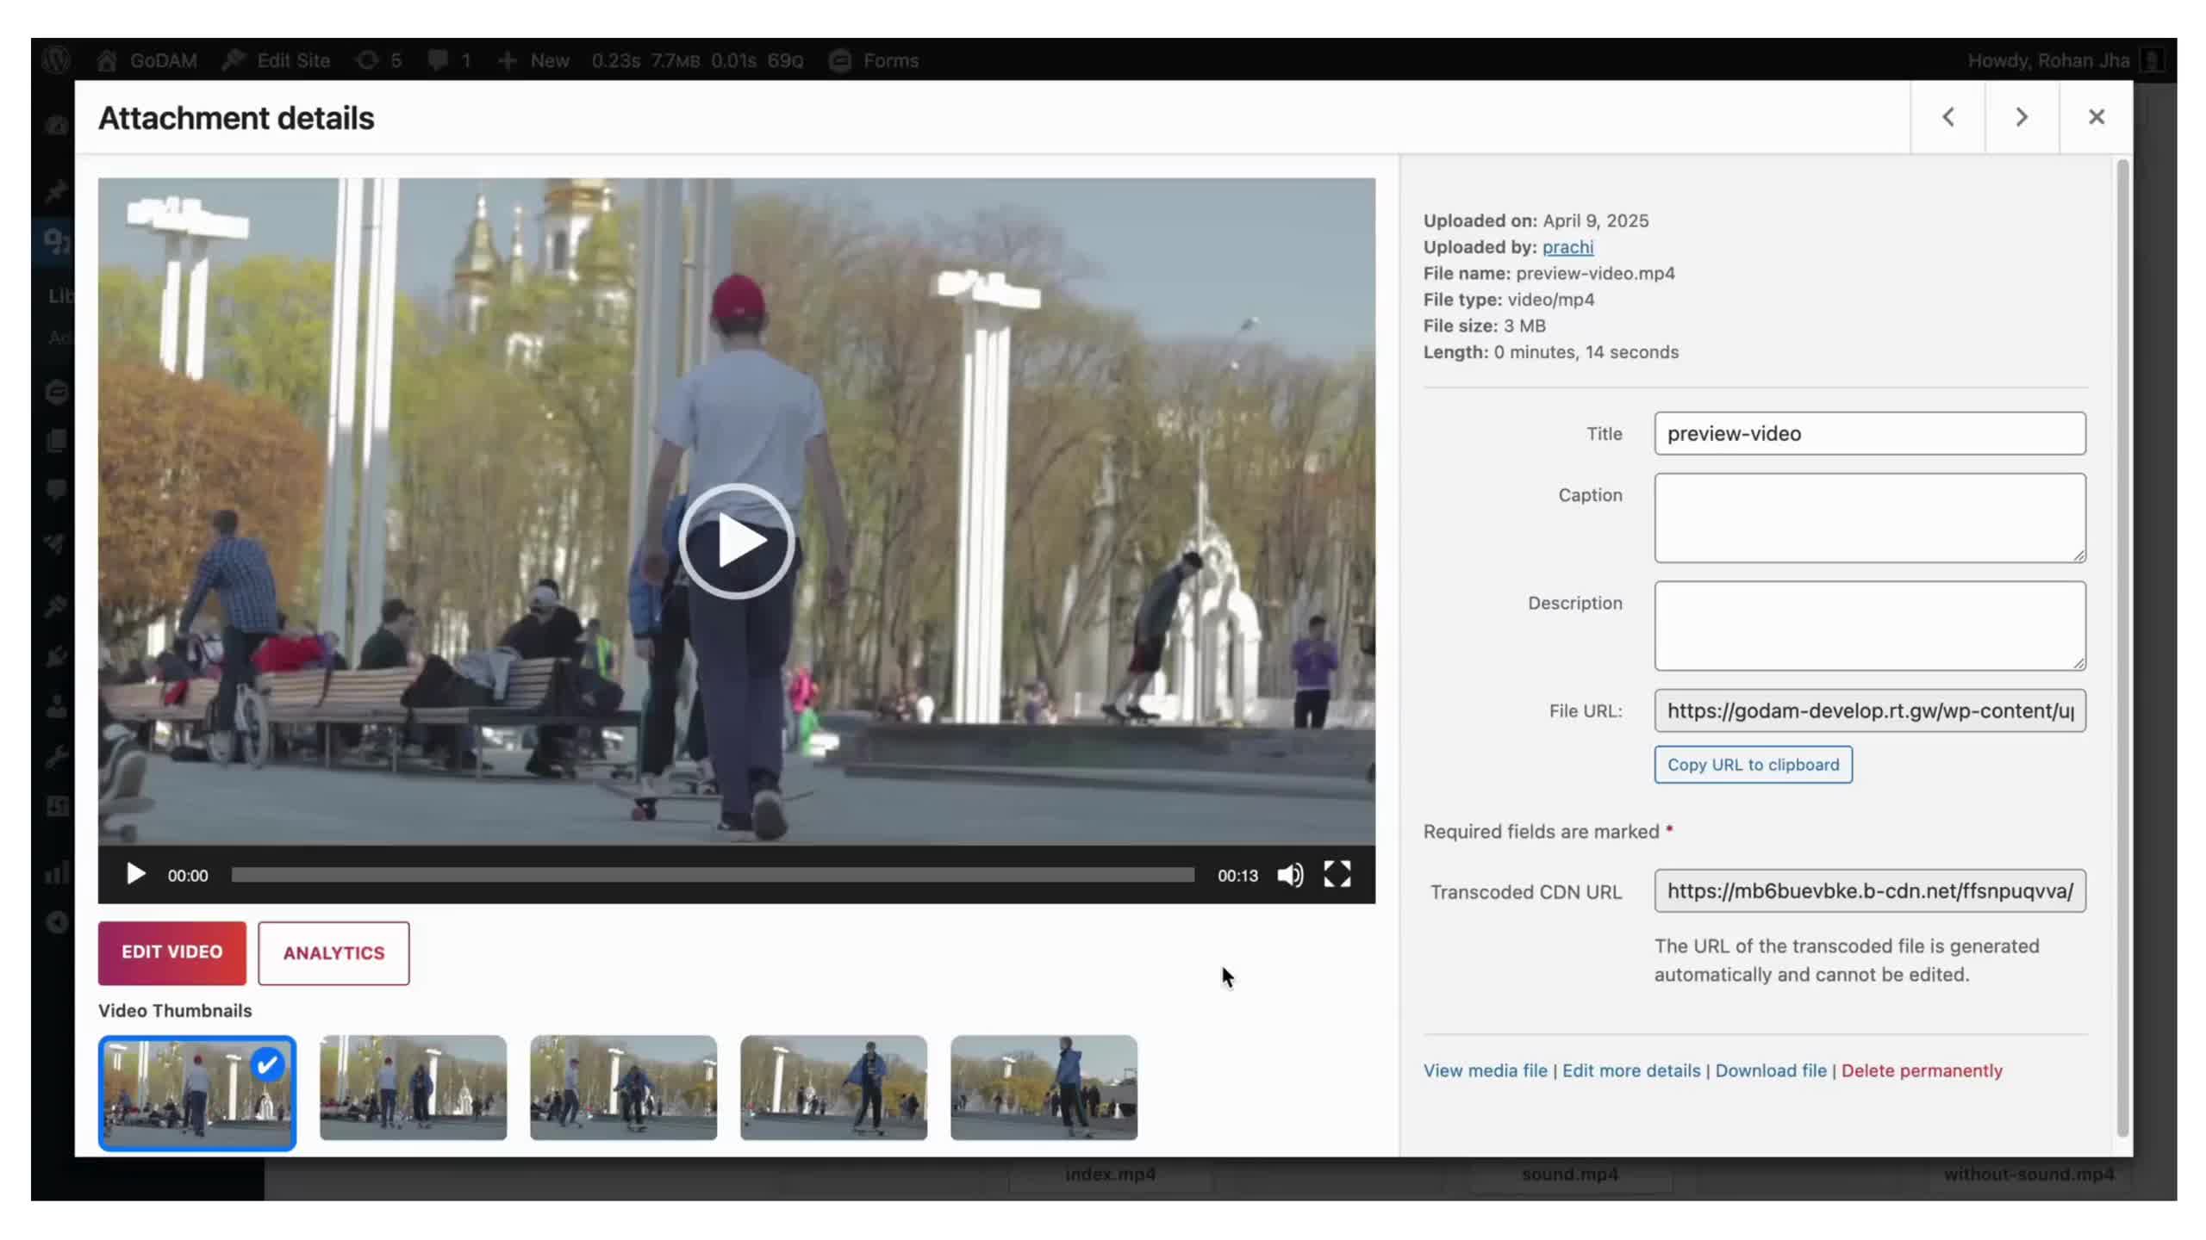
Task: Open Forms in the admin bar
Action: (x=875, y=60)
